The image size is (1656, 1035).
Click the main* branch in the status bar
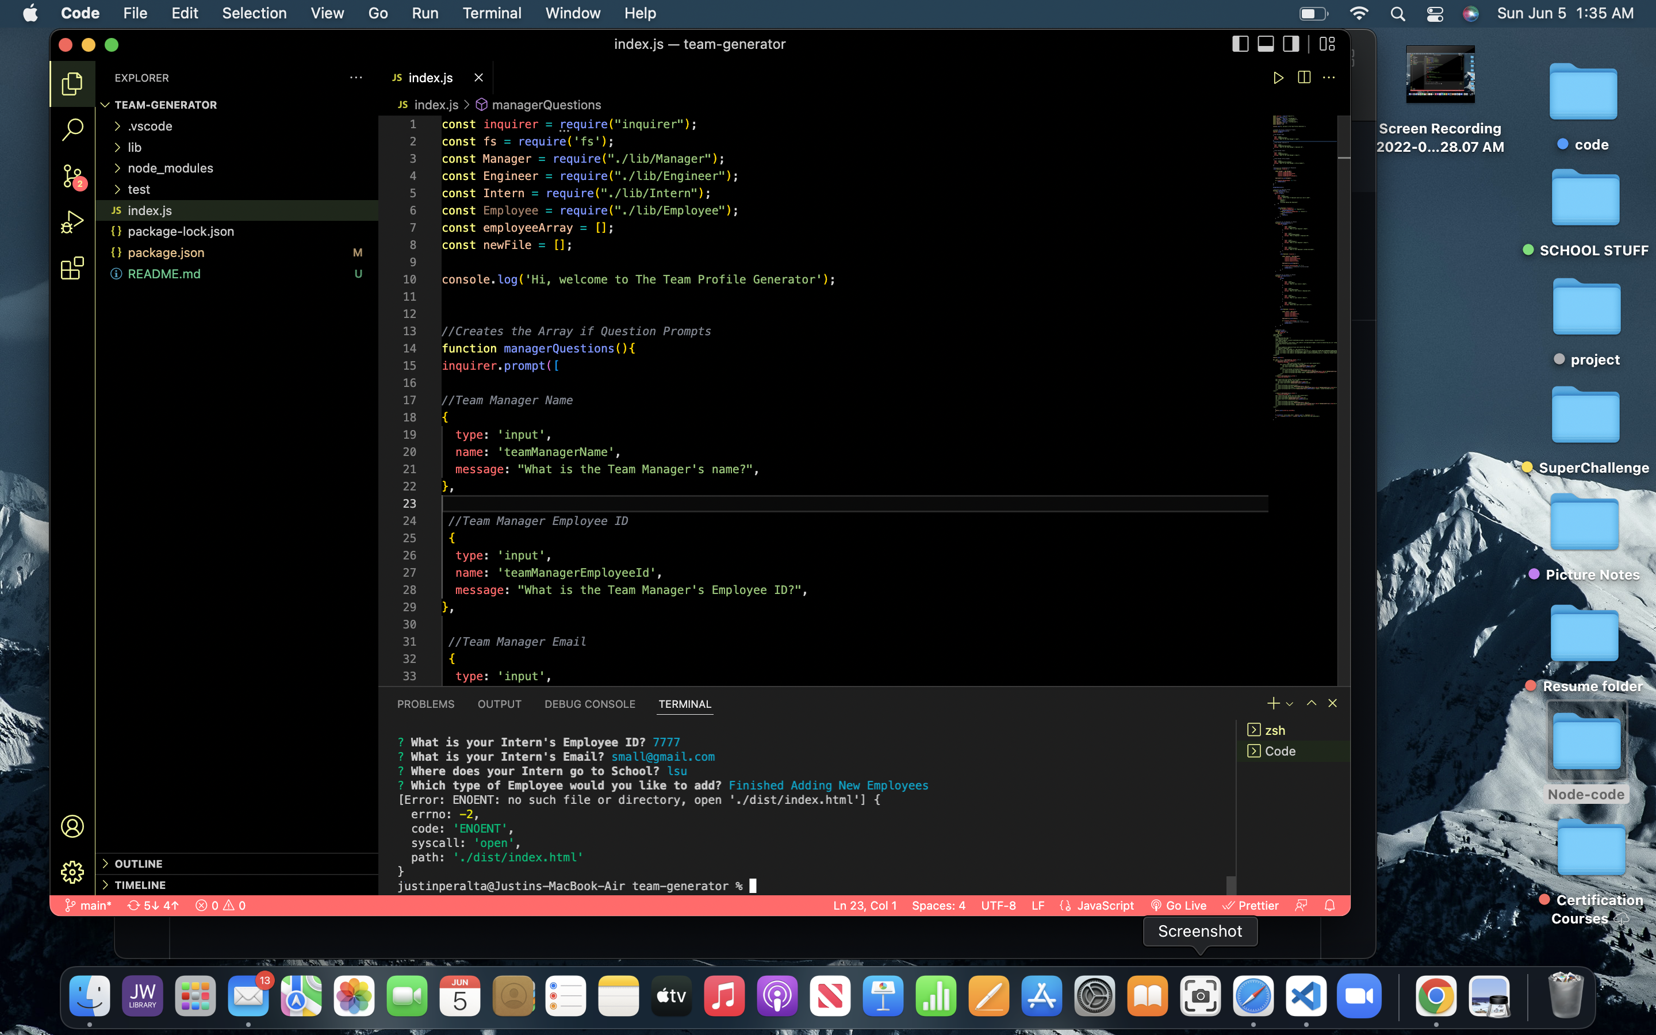(89, 906)
